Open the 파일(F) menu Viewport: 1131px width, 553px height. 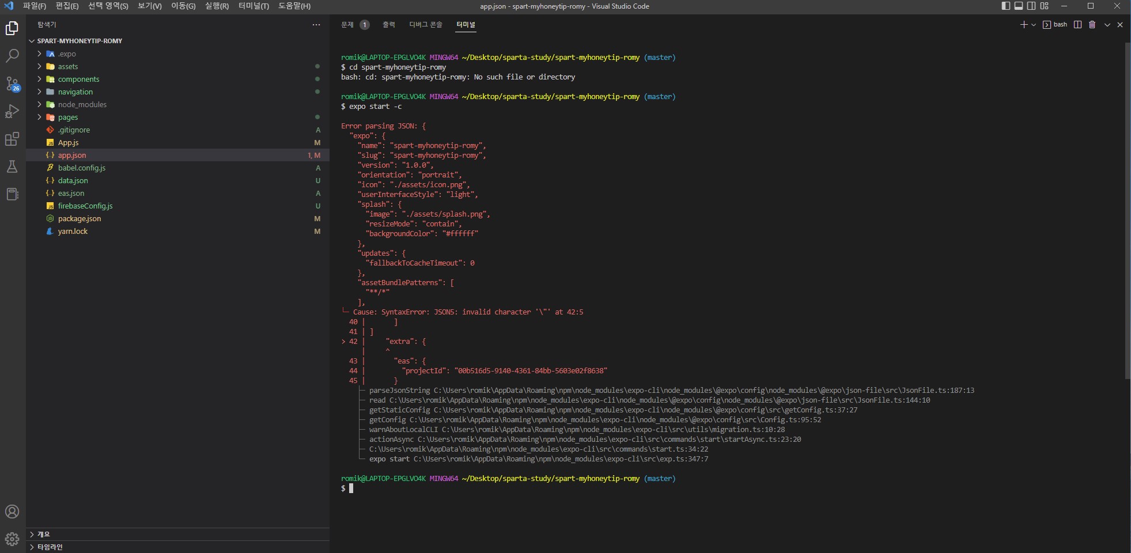35,6
